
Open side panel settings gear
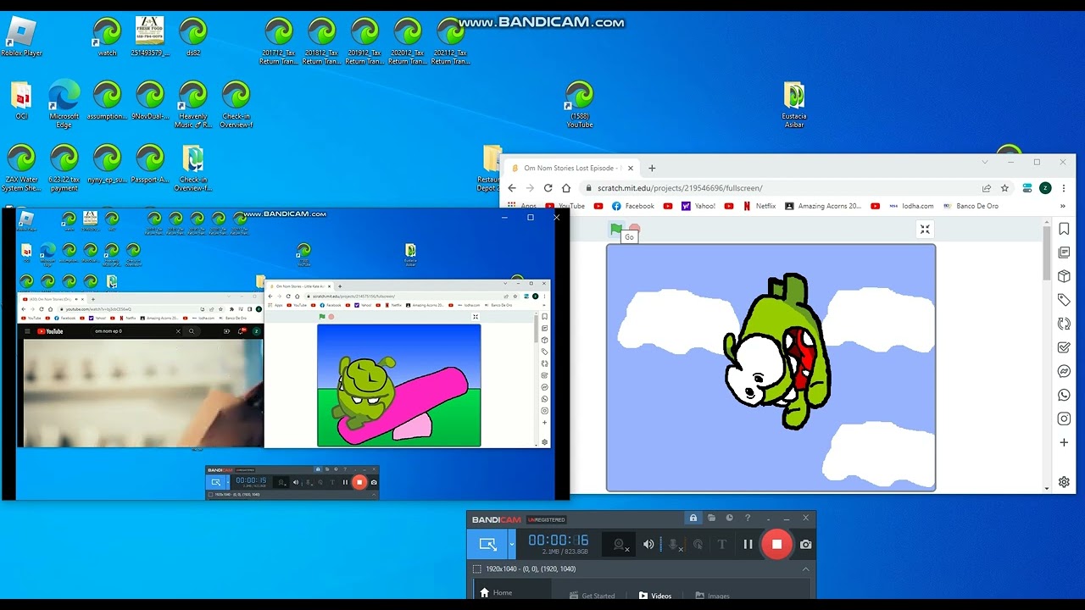tap(1064, 482)
